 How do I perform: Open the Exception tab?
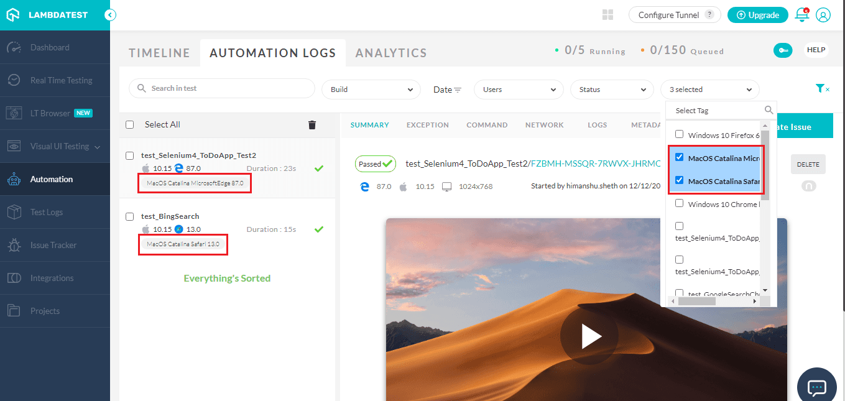427,125
